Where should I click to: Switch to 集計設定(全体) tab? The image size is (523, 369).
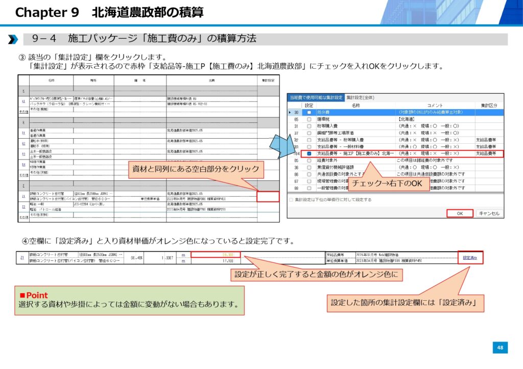[x=361, y=97]
